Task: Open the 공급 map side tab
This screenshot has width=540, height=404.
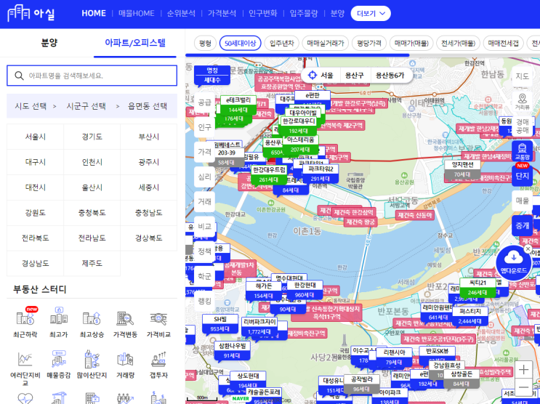Action: 204,102
